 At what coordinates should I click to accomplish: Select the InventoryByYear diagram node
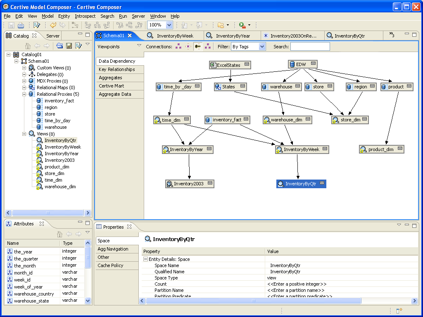(188, 149)
